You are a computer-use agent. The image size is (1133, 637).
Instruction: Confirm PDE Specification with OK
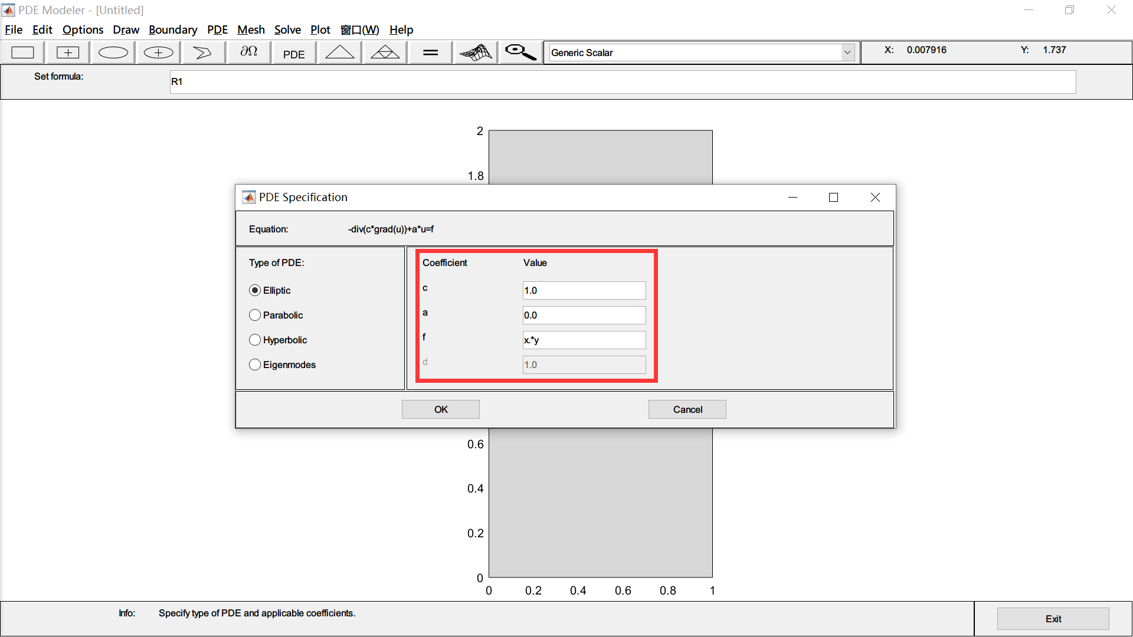(x=440, y=409)
